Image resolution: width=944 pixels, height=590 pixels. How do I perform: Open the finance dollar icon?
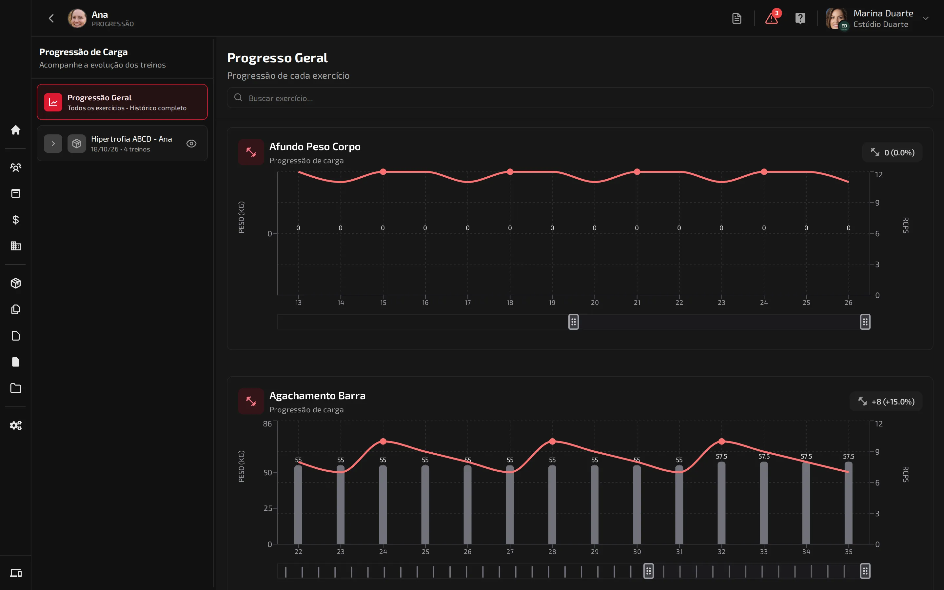pos(16,220)
